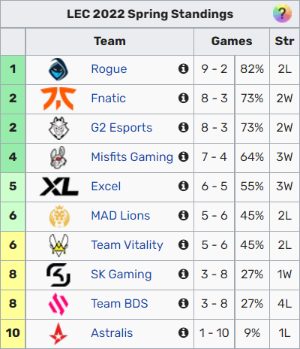Click the Rogue team logo
This screenshot has width=300, height=349.
58,69
